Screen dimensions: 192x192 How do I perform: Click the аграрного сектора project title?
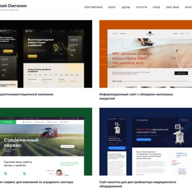coord(36,182)
